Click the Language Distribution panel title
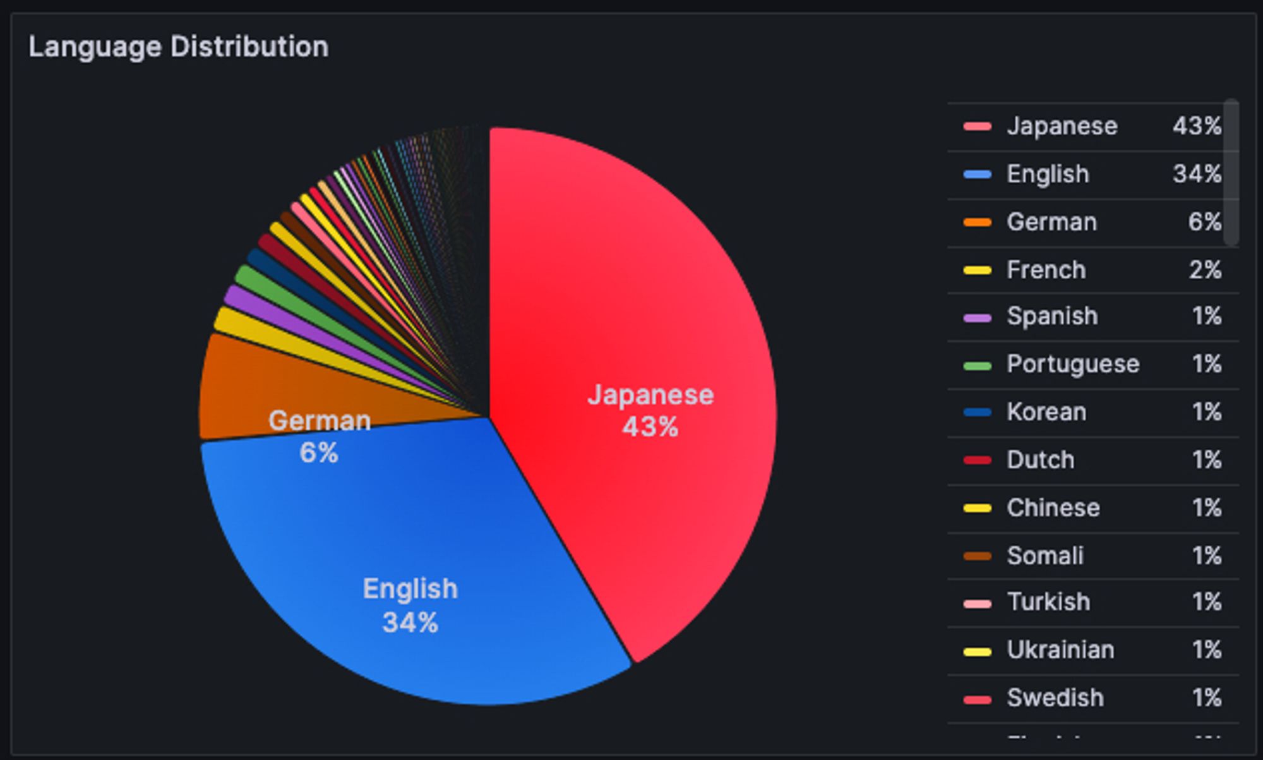The height and width of the screenshot is (760, 1263). point(179,47)
